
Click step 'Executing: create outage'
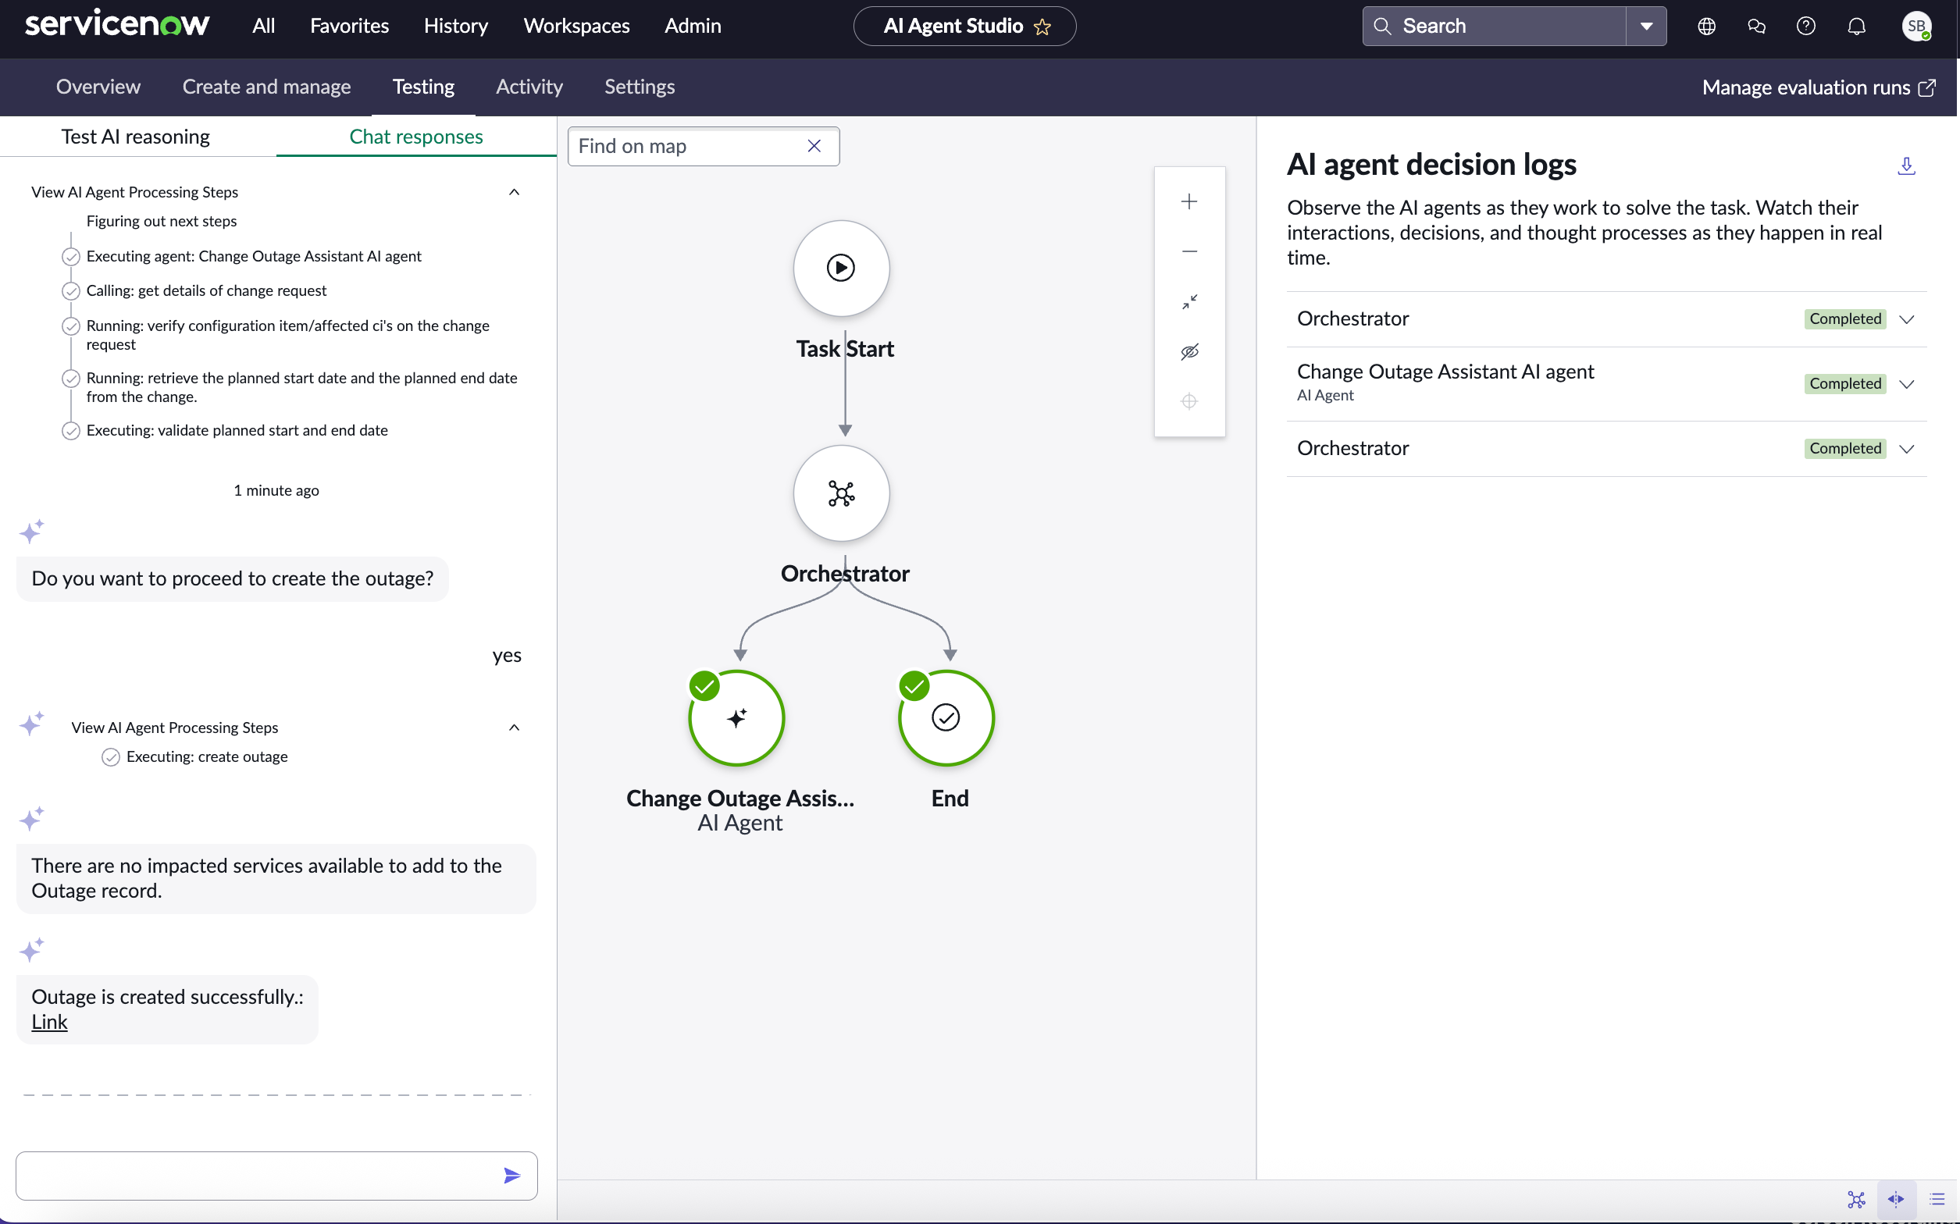click(207, 757)
